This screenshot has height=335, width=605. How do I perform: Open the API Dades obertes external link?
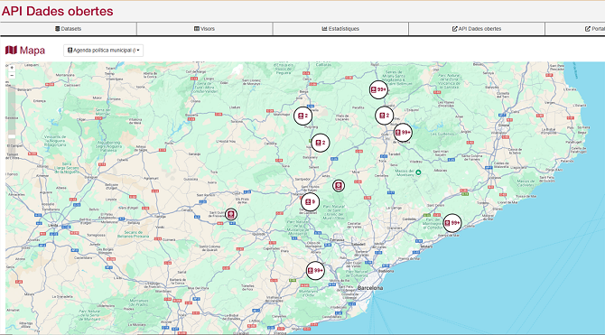(477, 29)
